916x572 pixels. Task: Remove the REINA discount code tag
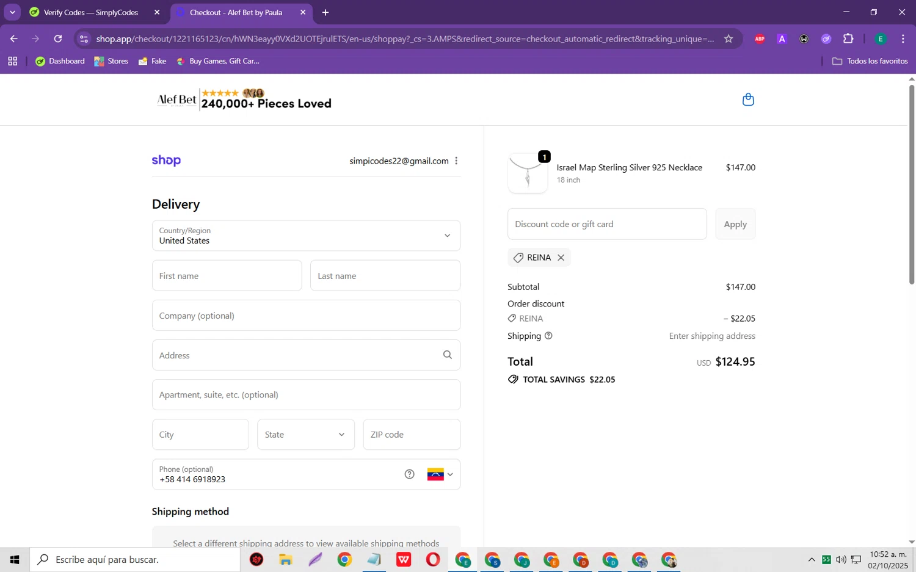point(561,258)
